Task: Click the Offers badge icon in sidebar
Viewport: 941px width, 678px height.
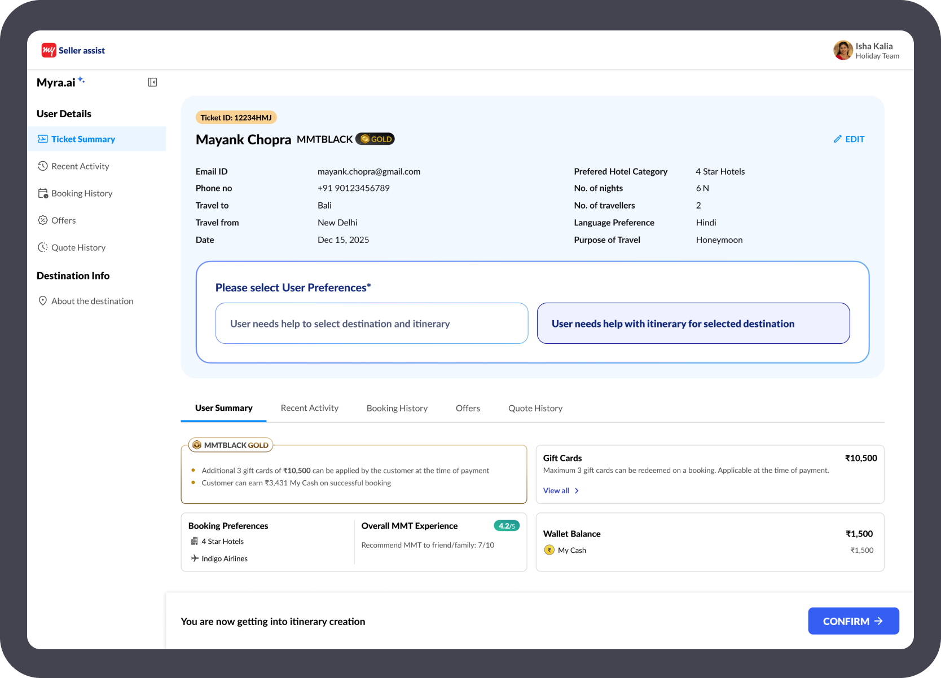Action: coord(42,220)
